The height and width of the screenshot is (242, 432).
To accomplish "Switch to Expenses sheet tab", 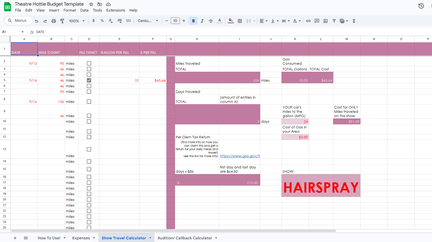I will (x=81, y=238).
